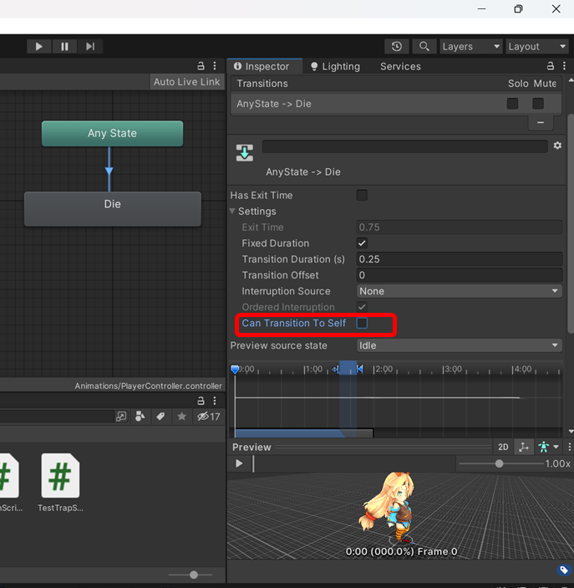
Task: Click the search magnifier icon
Action: (424, 47)
